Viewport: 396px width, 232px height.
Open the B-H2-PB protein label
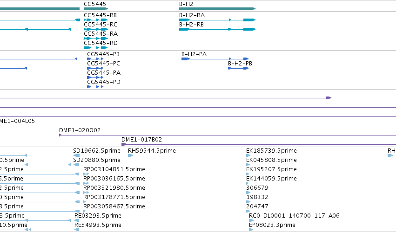coord(240,64)
